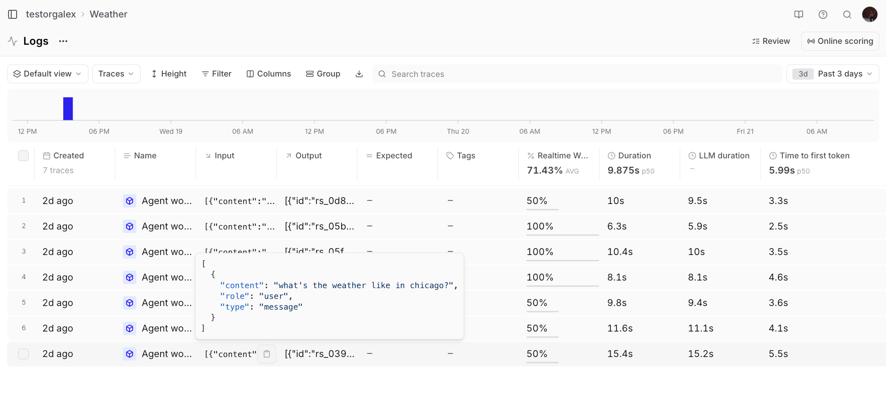This screenshot has height=404, width=886.
Task: Open the documentation book icon
Action: [x=799, y=14]
